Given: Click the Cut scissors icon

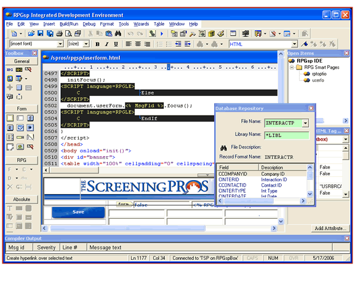Looking at the screenshot, I should pos(90,34).
